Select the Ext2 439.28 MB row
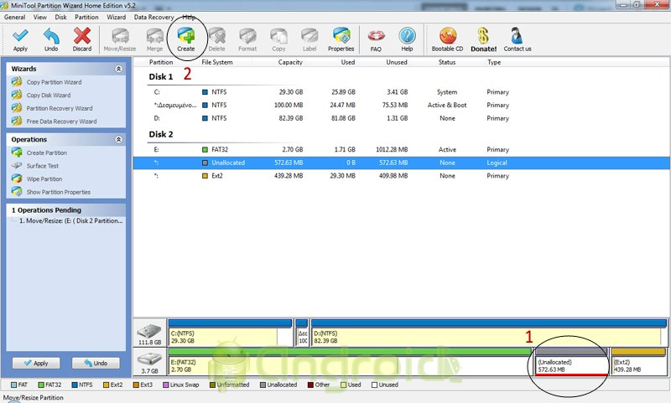671x403 pixels. [x=402, y=176]
